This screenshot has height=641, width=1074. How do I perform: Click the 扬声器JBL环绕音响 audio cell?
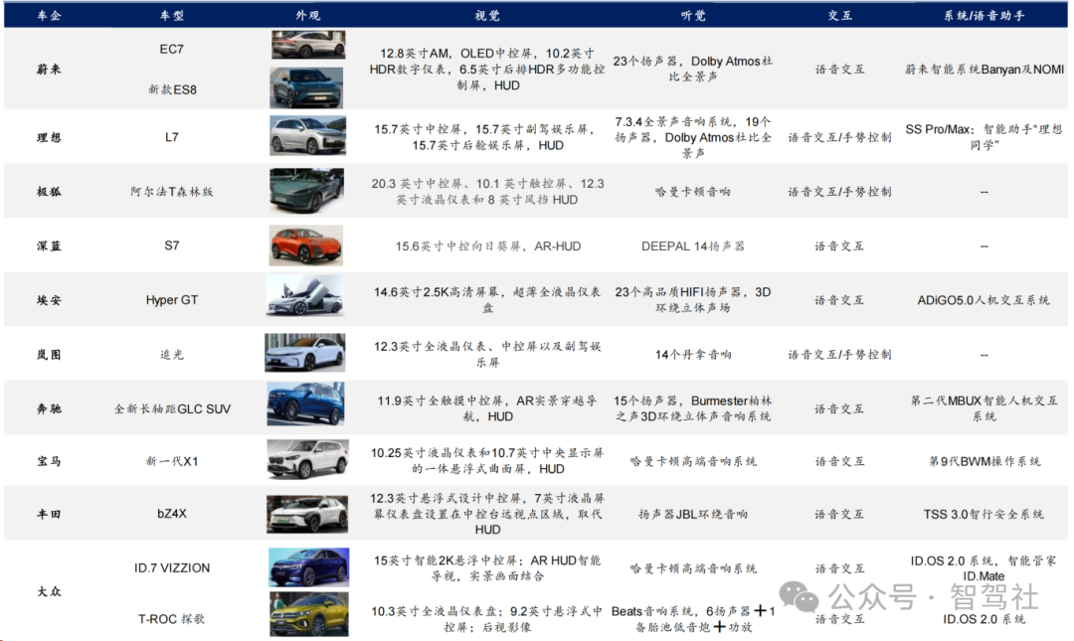pyautogui.click(x=692, y=514)
